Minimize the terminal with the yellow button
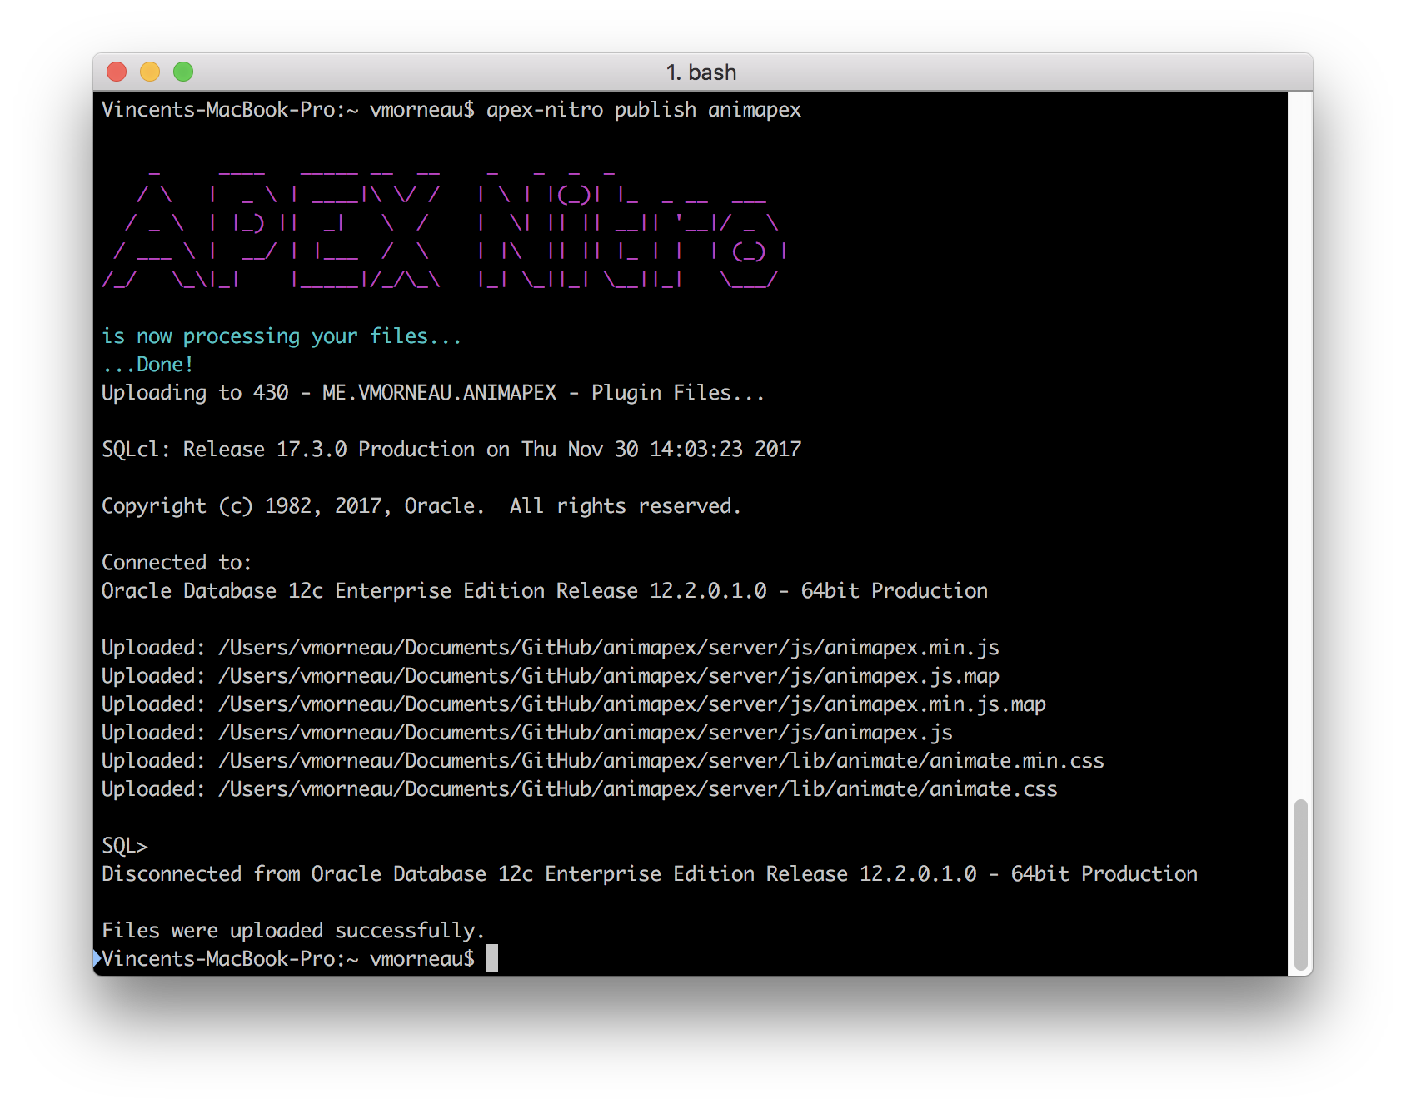Screen dimensions: 1406x1109 coord(150,72)
